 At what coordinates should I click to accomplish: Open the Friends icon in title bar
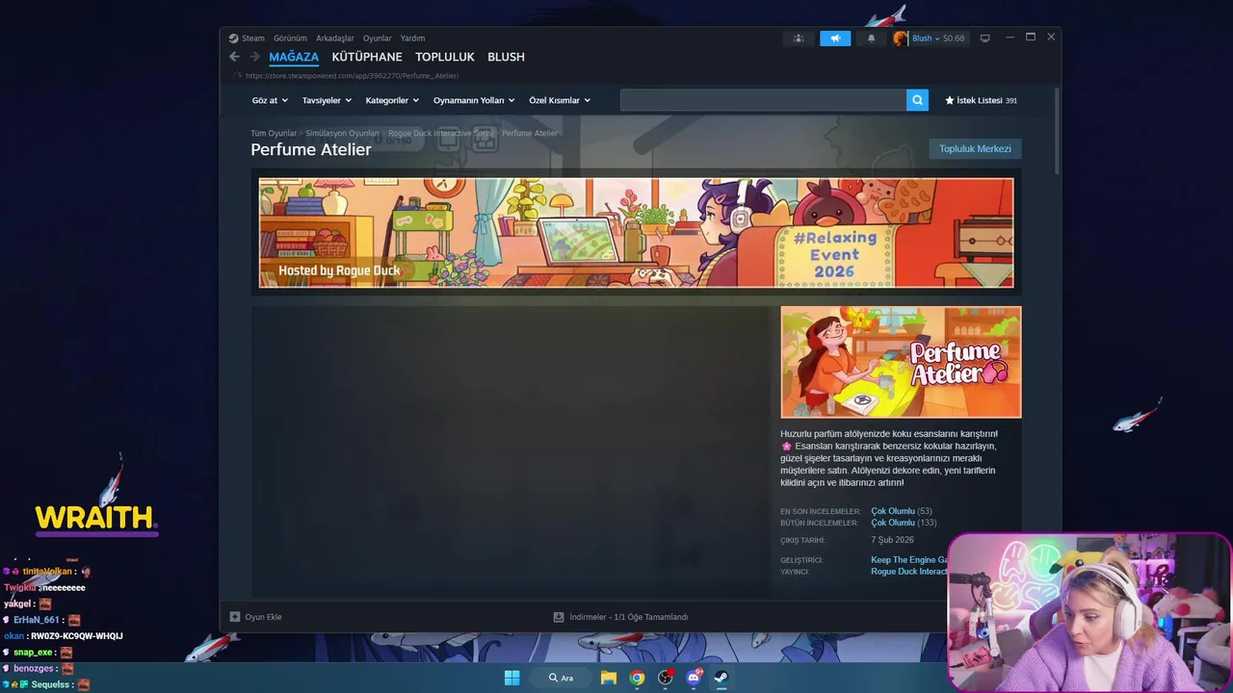click(799, 38)
